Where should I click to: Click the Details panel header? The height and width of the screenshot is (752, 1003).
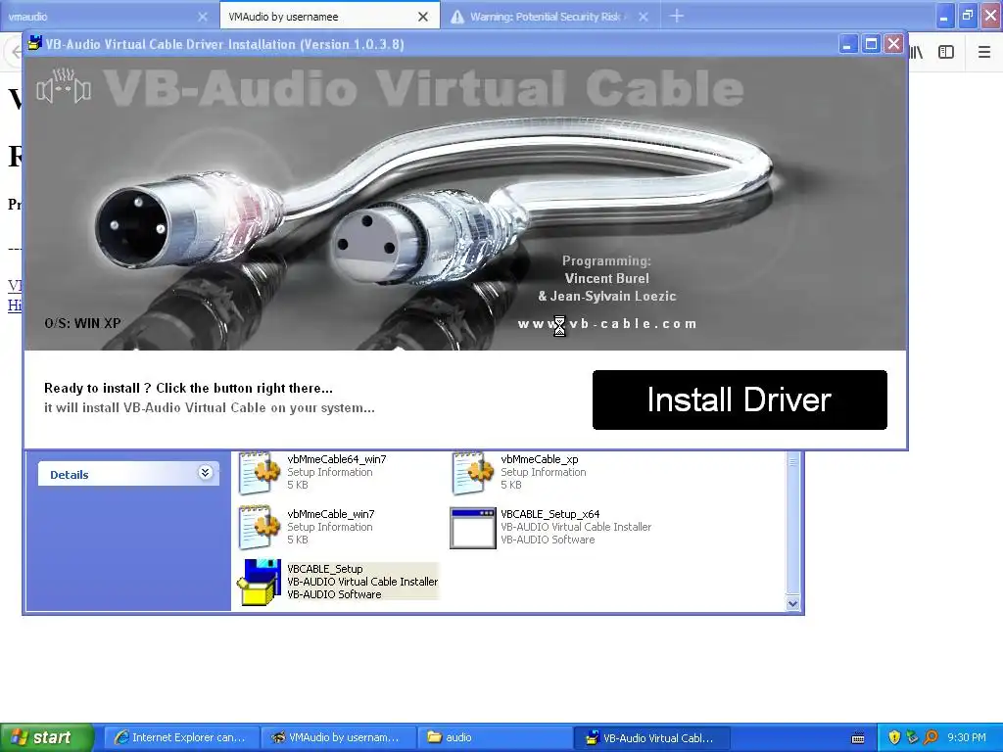coord(128,474)
